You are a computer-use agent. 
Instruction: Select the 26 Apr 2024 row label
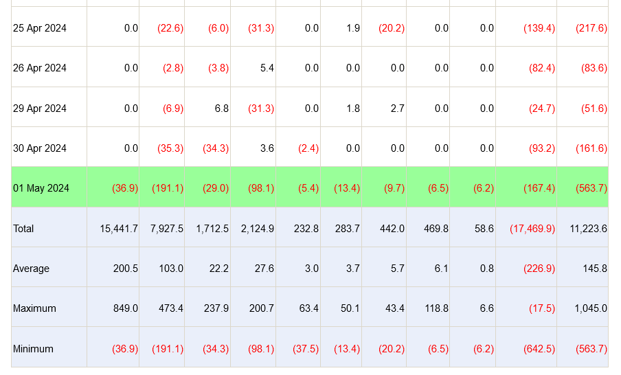[40, 68]
